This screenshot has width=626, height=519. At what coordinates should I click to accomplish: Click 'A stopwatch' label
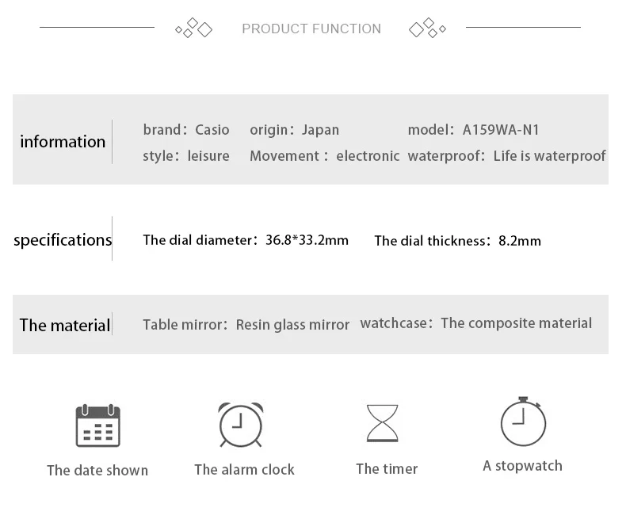click(x=523, y=466)
